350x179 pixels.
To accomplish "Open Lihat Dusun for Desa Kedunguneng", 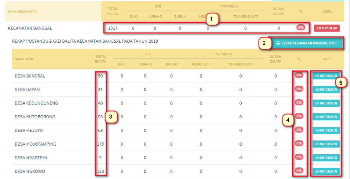I will point(326,103).
